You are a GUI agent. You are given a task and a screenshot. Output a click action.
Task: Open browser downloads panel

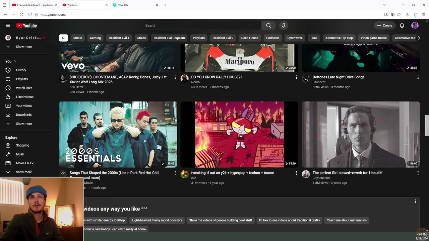[407, 15]
